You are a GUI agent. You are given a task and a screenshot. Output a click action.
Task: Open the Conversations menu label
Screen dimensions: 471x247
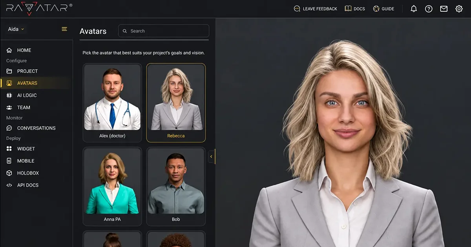click(x=37, y=128)
